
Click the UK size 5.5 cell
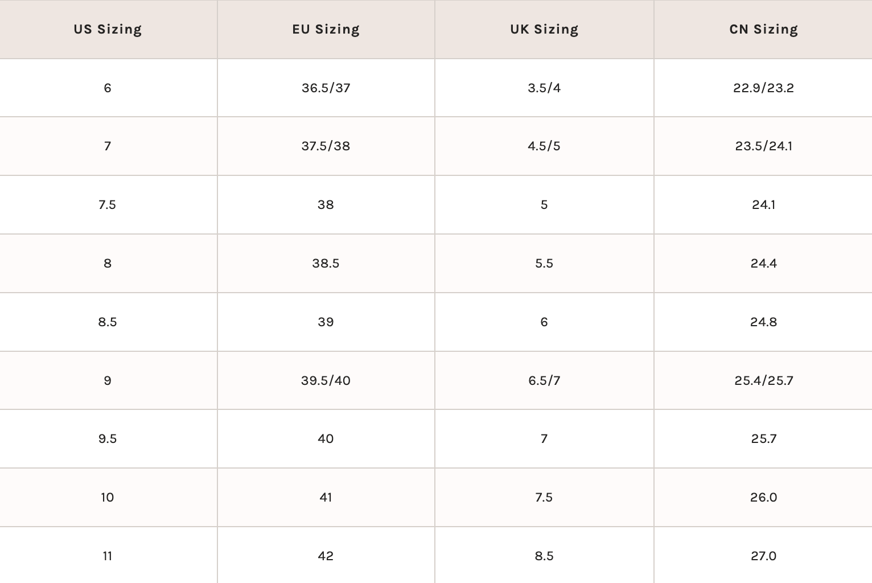pyautogui.click(x=544, y=264)
